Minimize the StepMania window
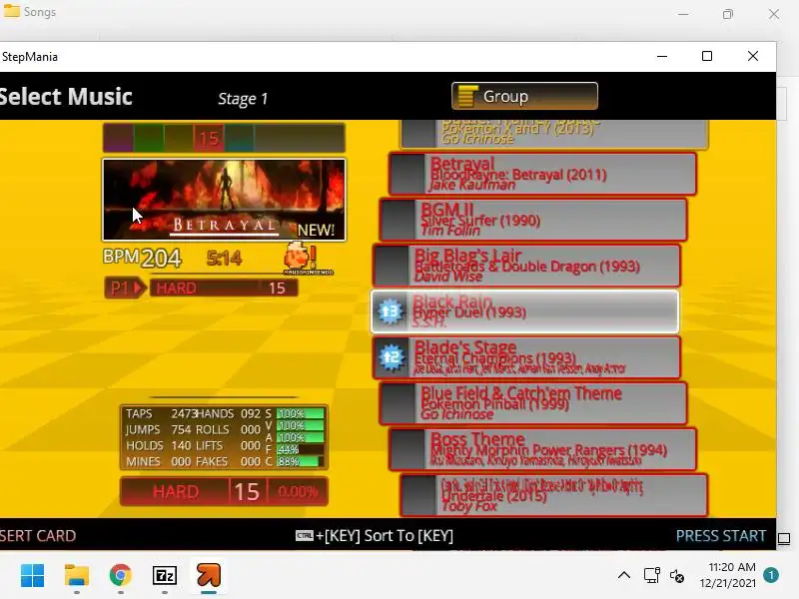The image size is (799, 599). click(x=662, y=56)
